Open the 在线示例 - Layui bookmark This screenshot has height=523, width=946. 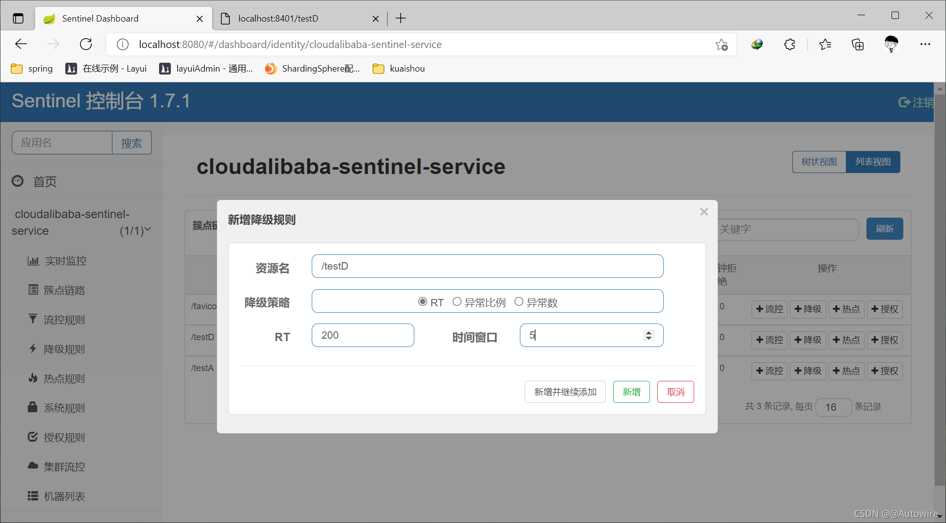pos(106,69)
